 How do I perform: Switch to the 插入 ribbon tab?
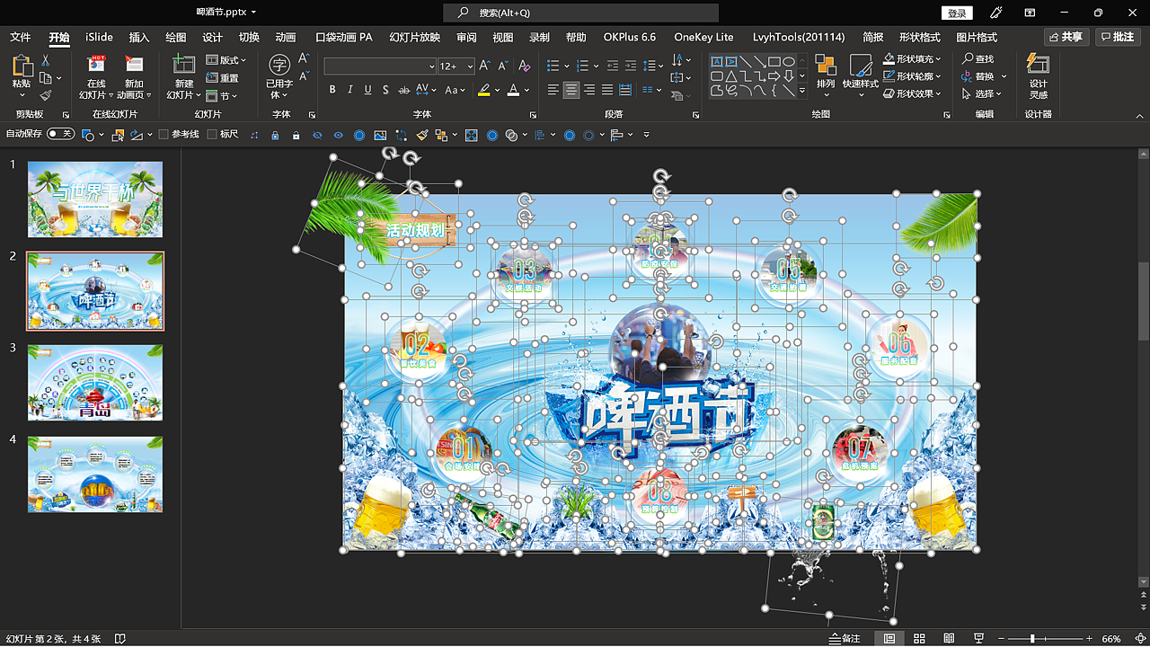[x=139, y=37]
